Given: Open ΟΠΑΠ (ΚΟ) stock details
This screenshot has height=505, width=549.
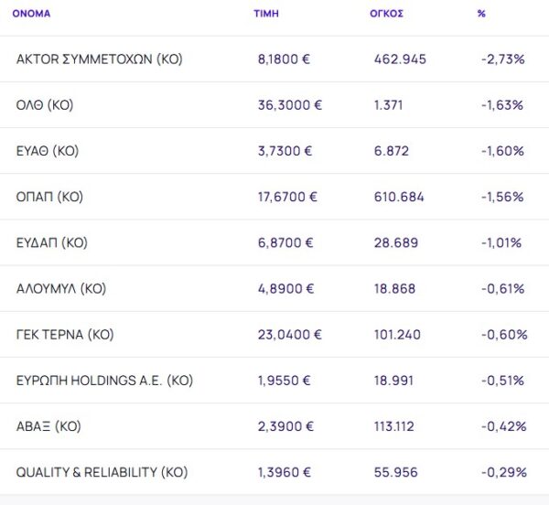Looking at the screenshot, I should pyautogui.click(x=50, y=197).
